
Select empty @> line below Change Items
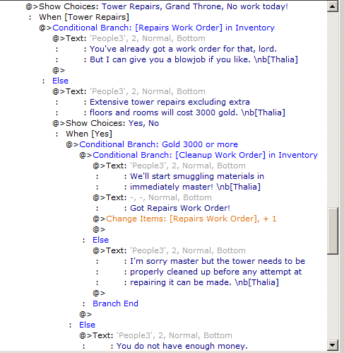tap(99, 229)
